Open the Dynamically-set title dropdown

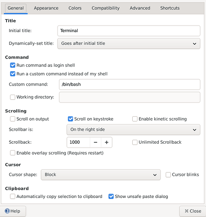point(129,43)
